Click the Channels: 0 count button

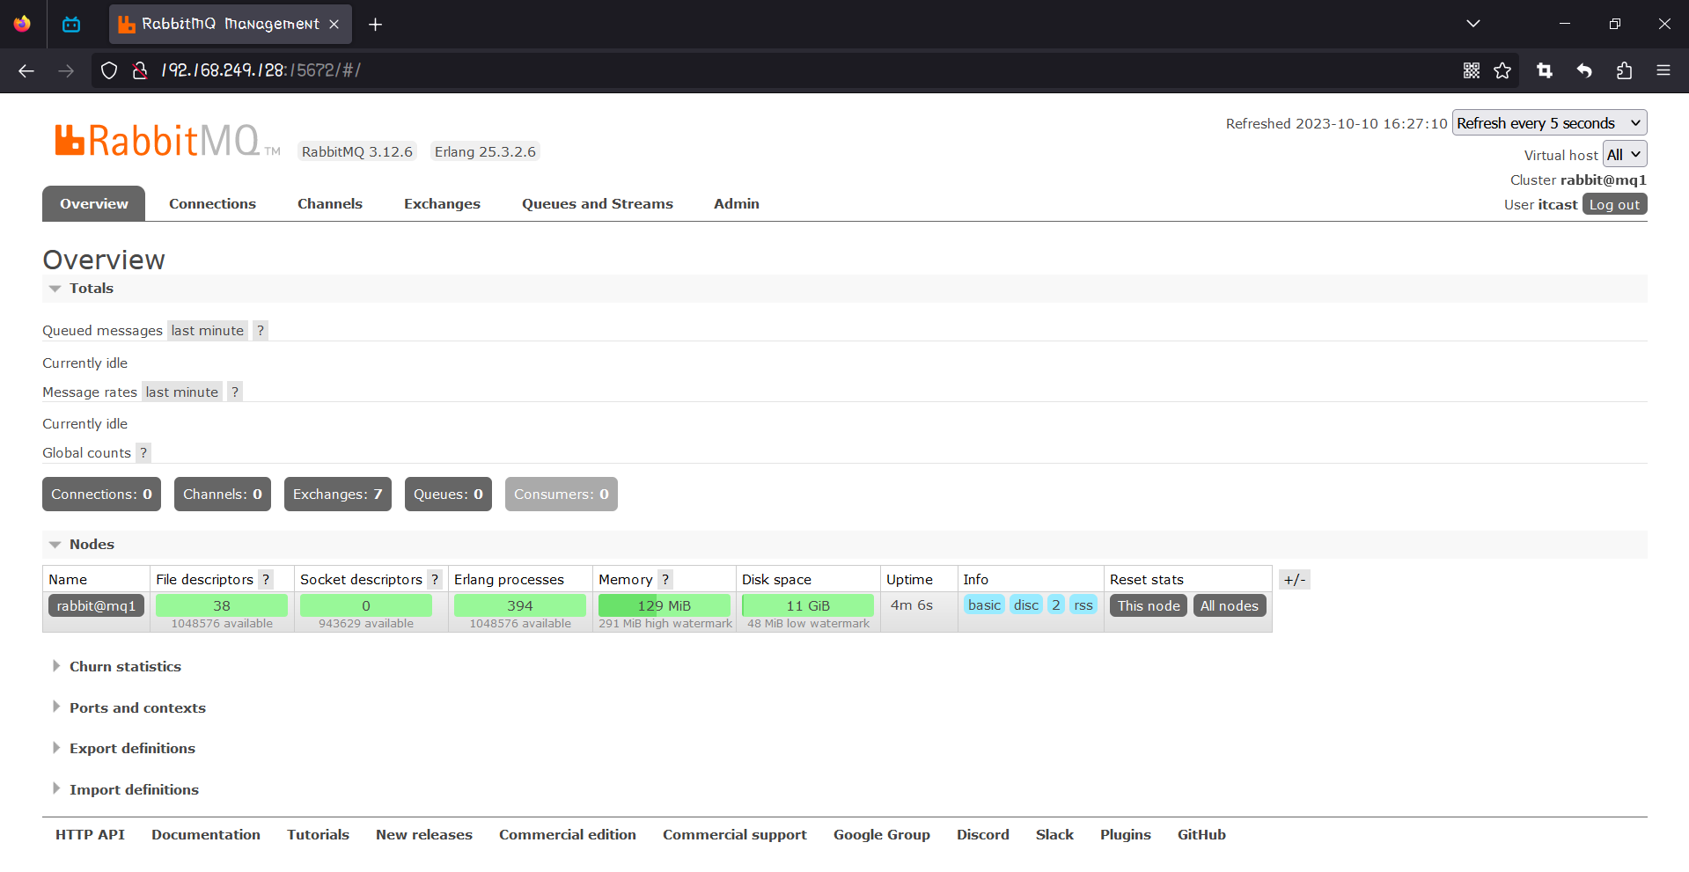[223, 495]
